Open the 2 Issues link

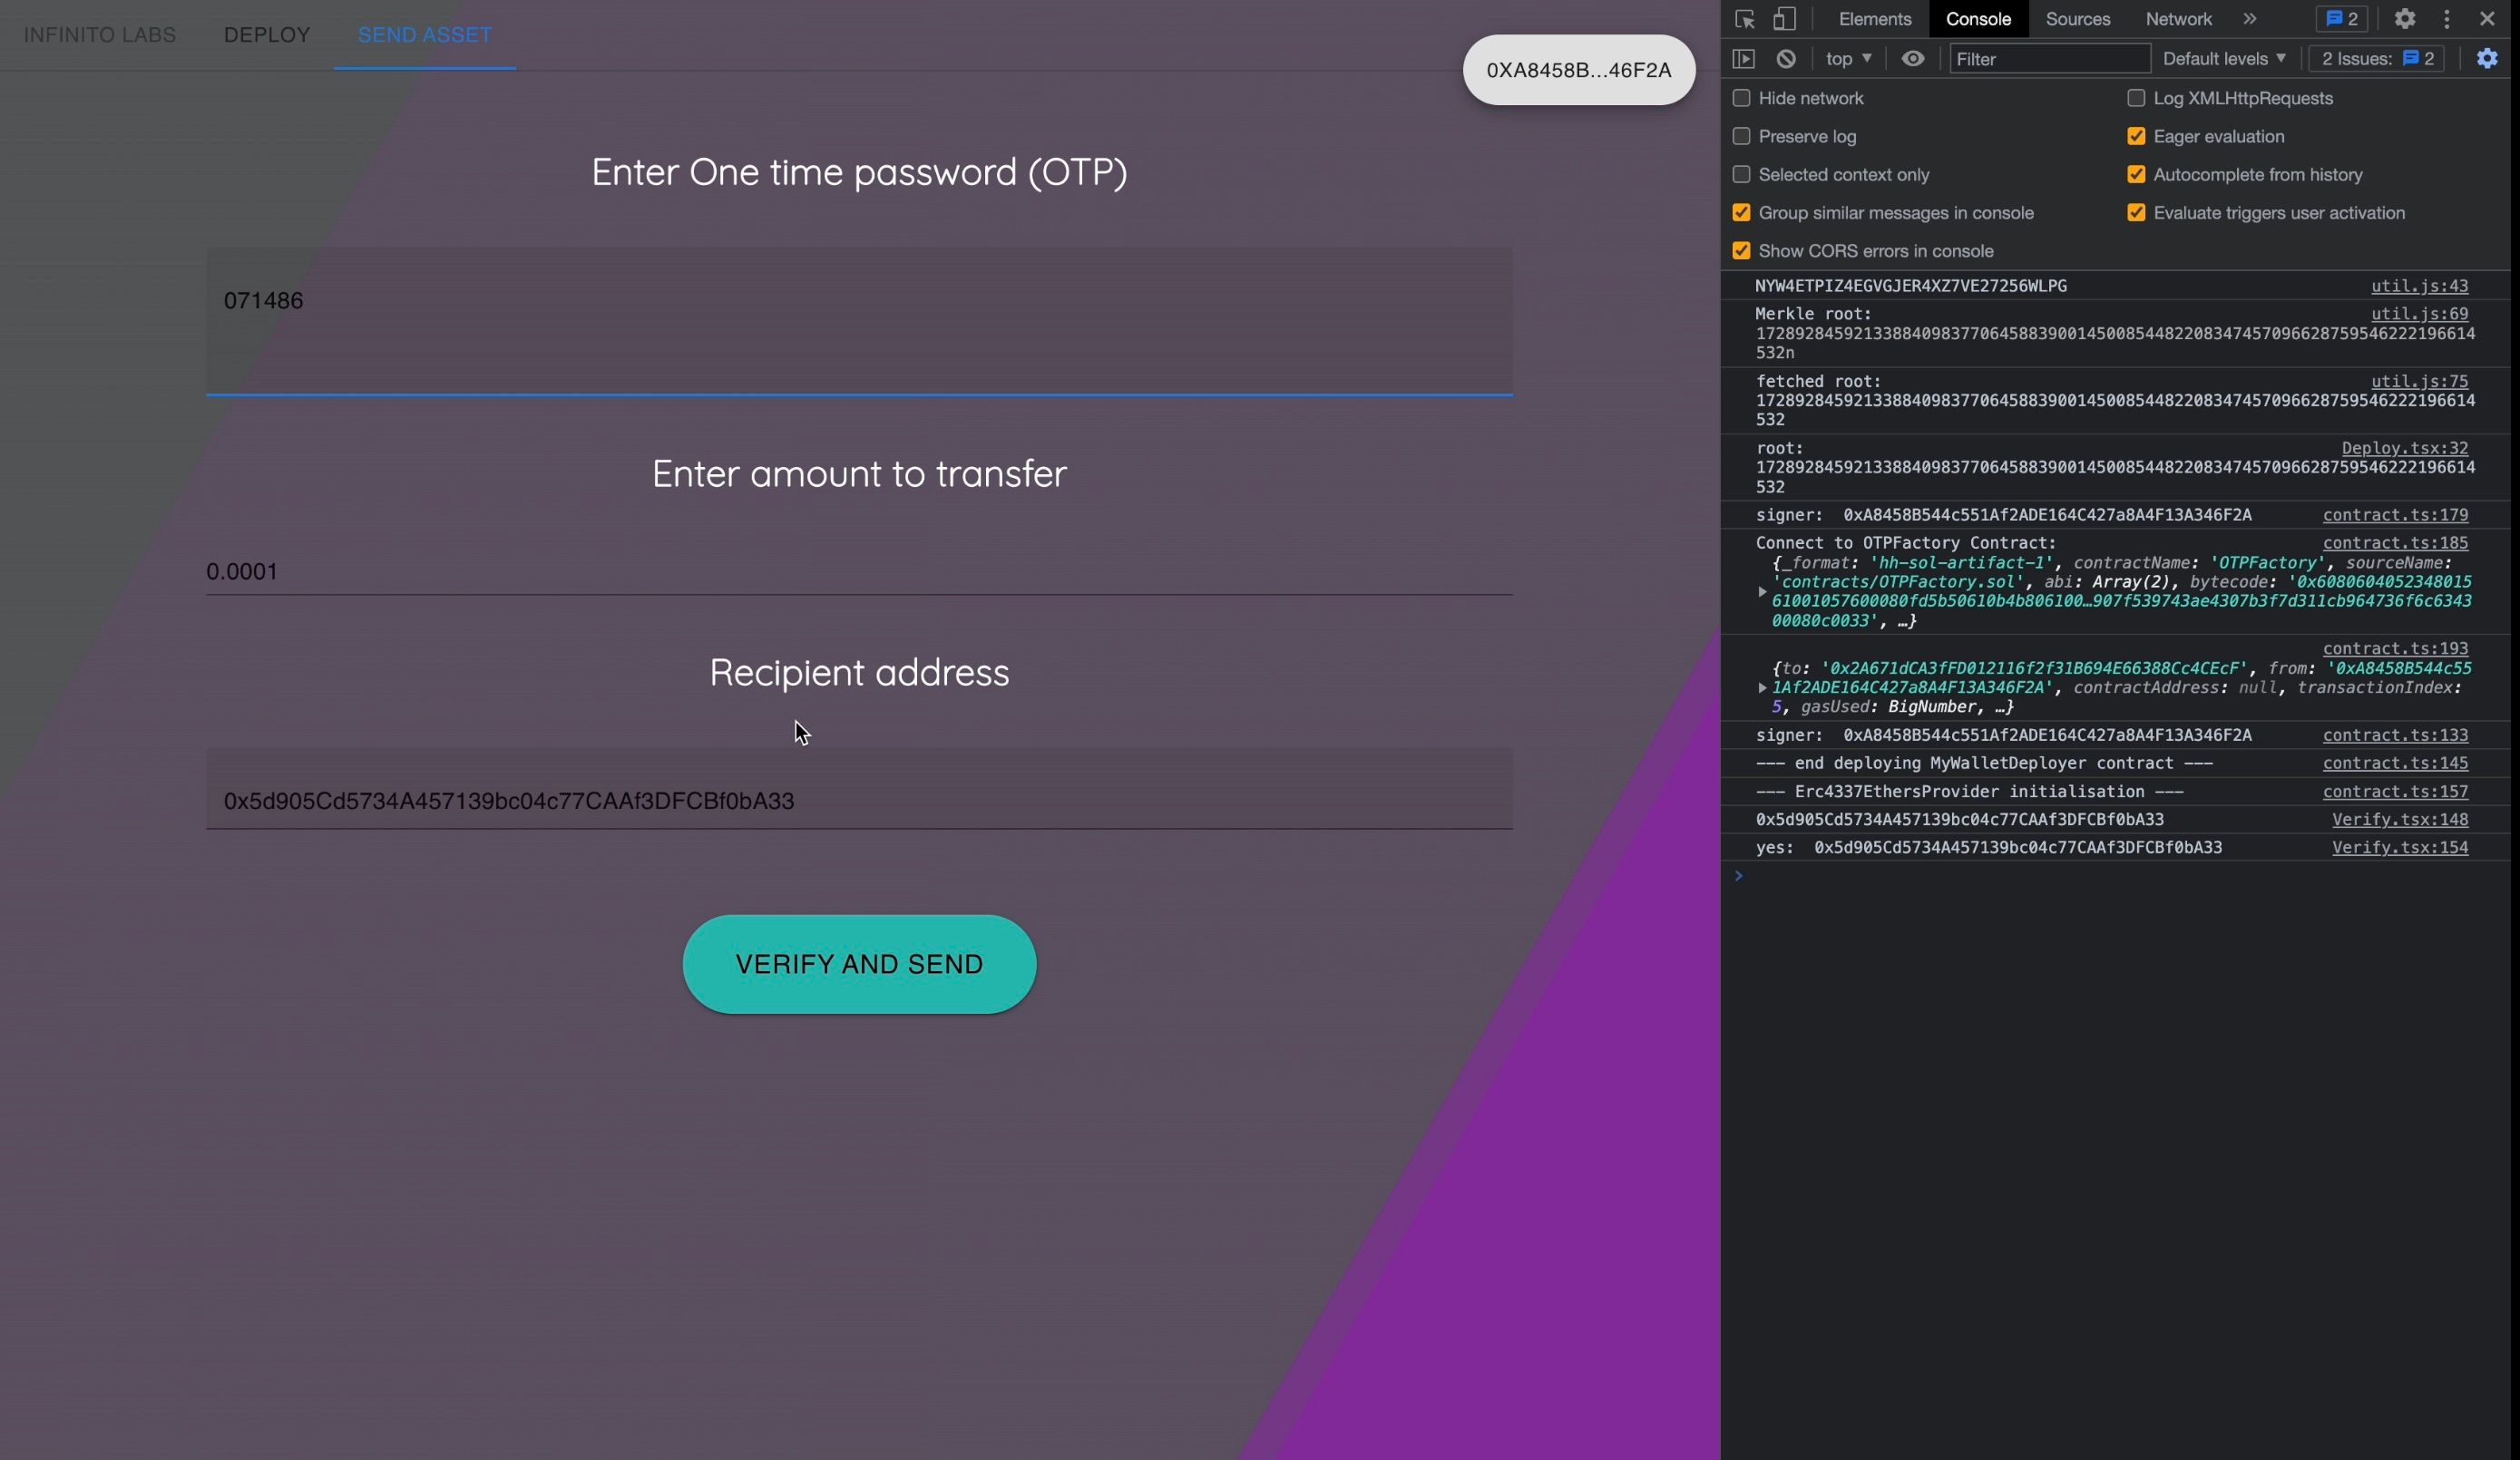tap(2376, 59)
